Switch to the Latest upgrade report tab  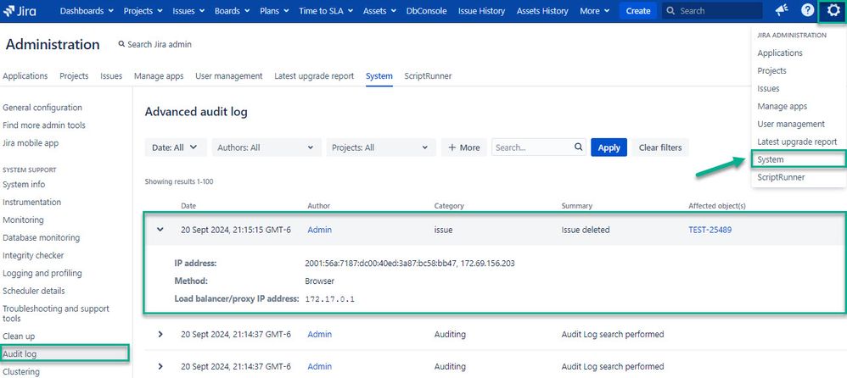pyautogui.click(x=314, y=76)
